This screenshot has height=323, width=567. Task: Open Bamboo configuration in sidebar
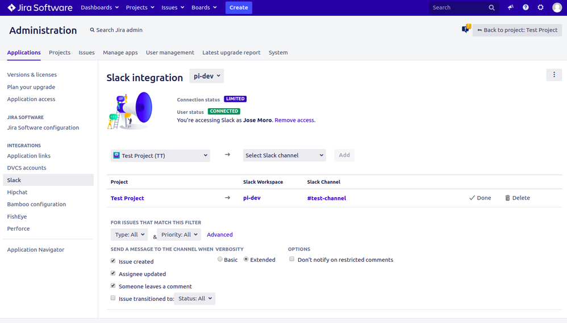(36, 205)
